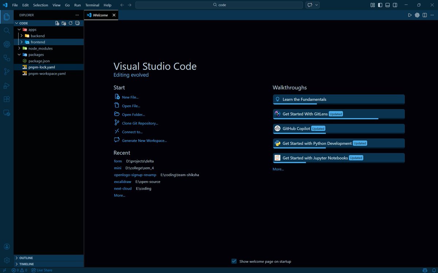Go forward using the title bar arrow

pos(130,5)
